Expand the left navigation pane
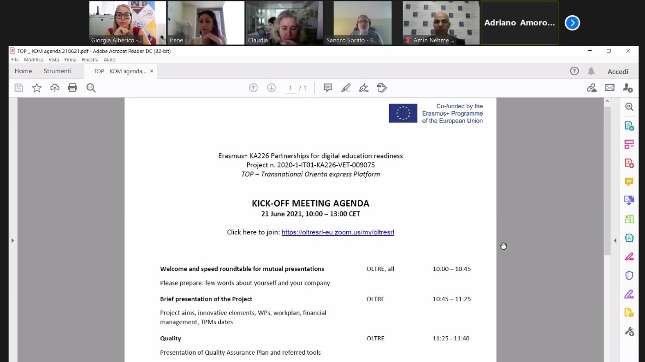645x362 pixels. pyautogui.click(x=13, y=240)
